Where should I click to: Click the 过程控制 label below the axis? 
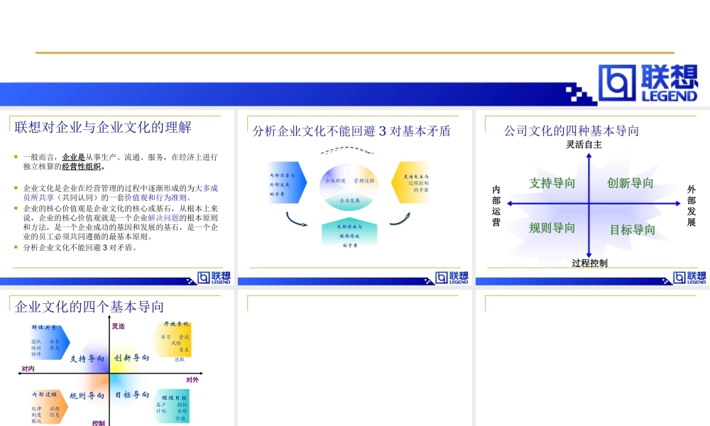(589, 263)
